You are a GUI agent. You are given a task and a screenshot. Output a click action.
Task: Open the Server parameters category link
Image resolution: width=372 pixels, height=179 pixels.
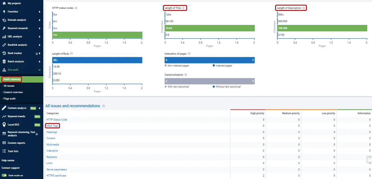pyautogui.click(x=57, y=170)
